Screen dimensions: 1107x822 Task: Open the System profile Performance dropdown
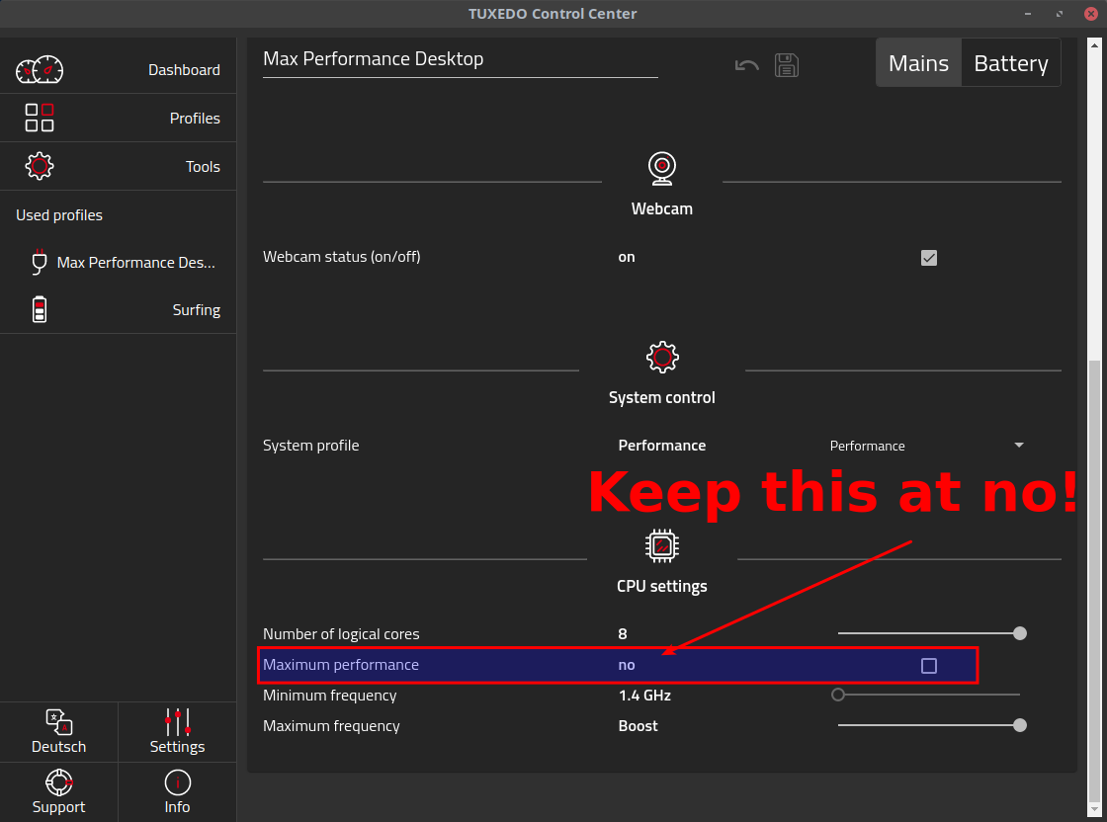tap(927, 446)
